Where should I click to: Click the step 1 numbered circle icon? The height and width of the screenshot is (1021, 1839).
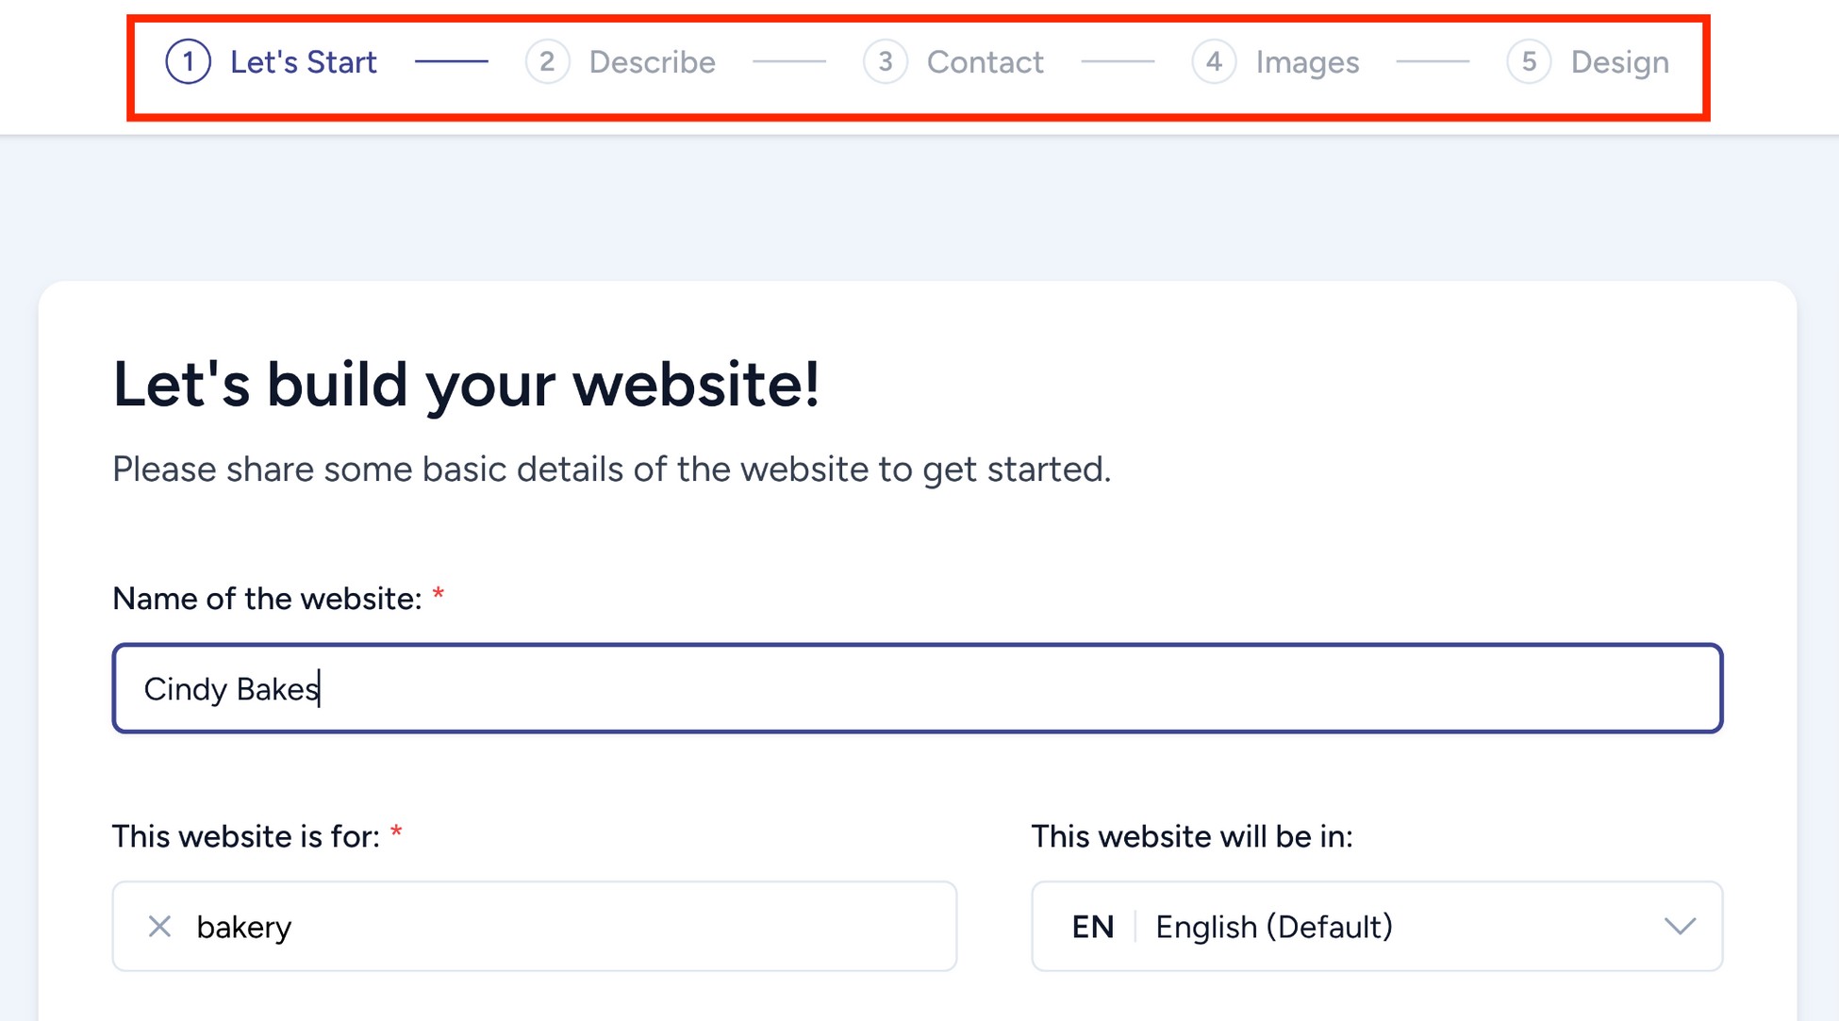(x=188, y=61)
